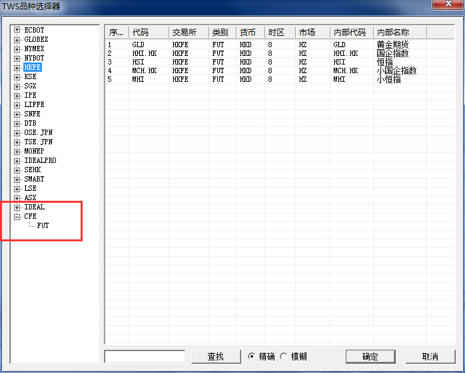Expand the HKFE tree node

point(17,68)
